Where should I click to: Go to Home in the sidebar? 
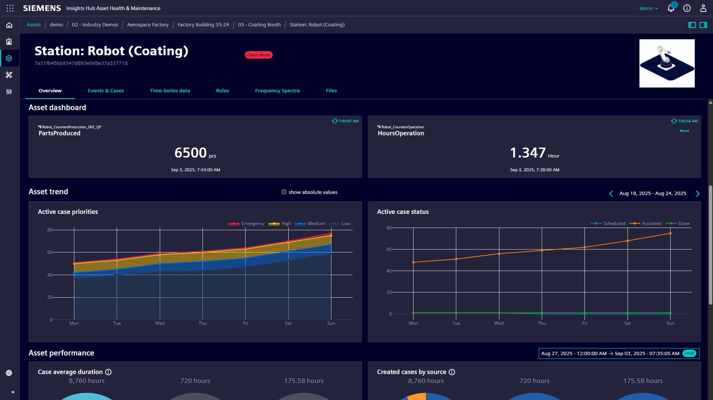pyautogui.click(x=9, y=25)
